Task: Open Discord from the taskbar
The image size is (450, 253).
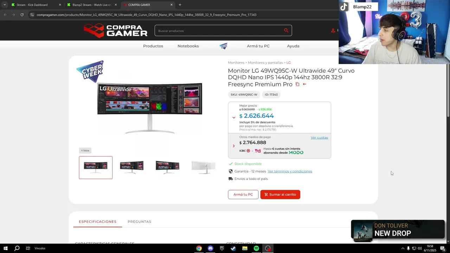Action: (210, 248)
